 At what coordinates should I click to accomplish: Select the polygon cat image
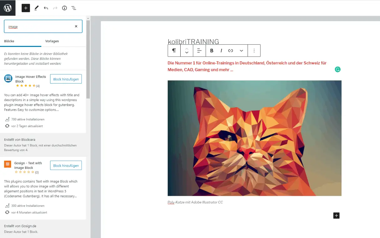(x=254, y=138)
